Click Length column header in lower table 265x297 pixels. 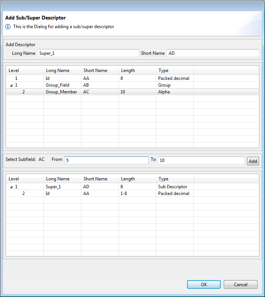[138, 179]
